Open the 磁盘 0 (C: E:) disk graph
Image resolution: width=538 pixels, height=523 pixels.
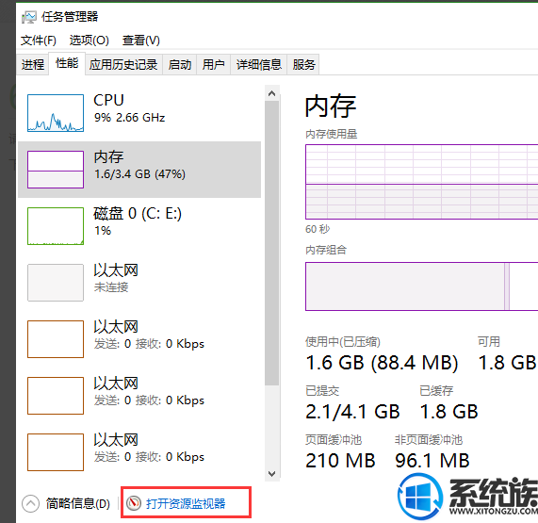tap(56, 226)
